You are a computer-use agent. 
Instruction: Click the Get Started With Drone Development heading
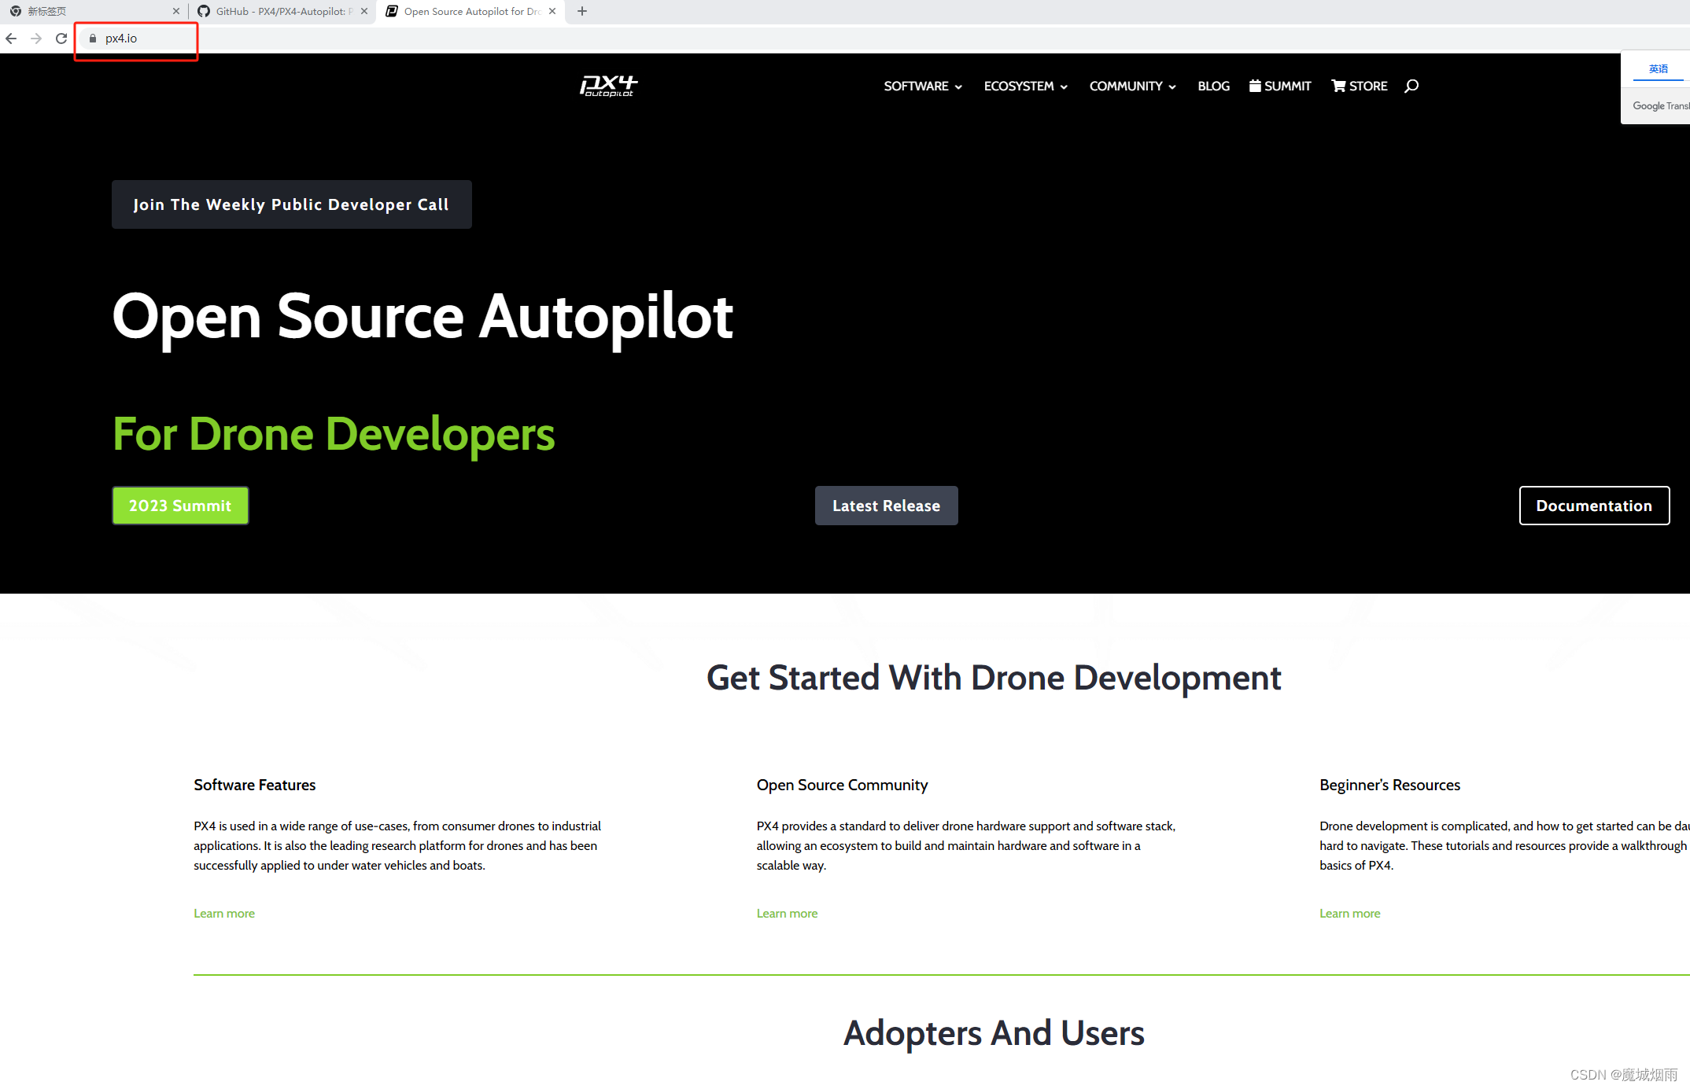pos(994,678)
